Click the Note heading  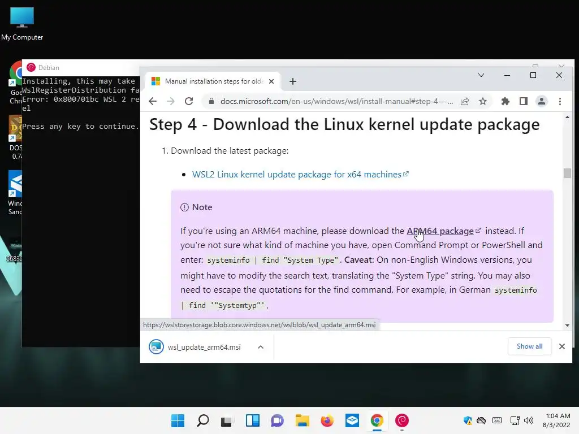[x=202, y=207]
